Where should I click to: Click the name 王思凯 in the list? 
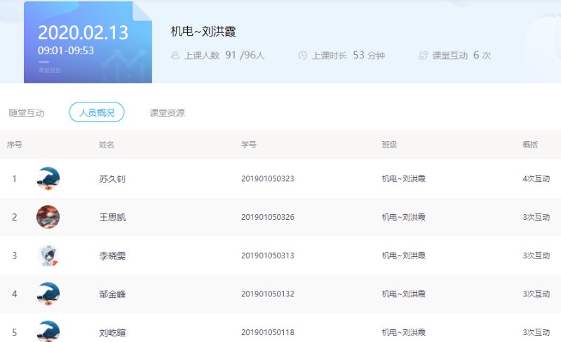point(112,217)
